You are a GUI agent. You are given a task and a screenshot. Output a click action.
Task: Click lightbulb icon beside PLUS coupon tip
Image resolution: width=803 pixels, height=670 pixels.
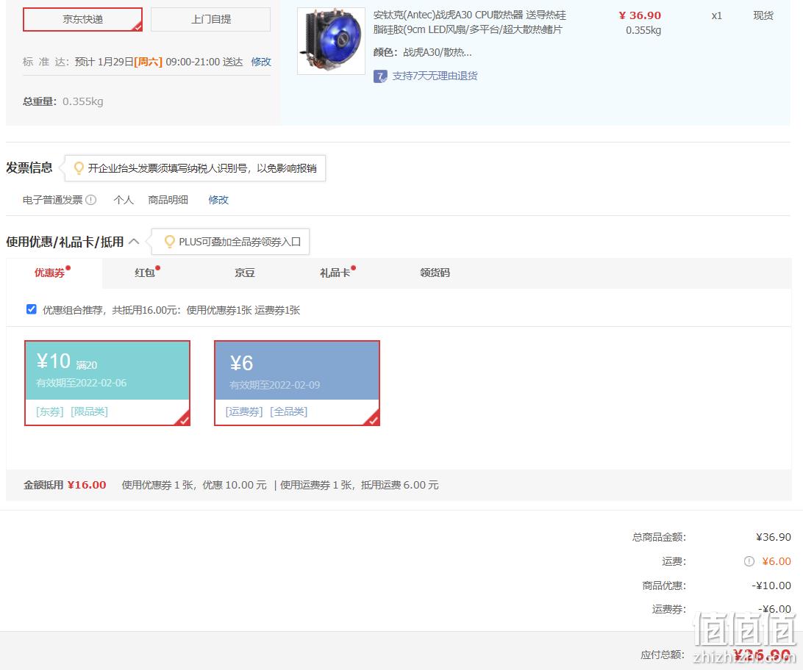170,242
